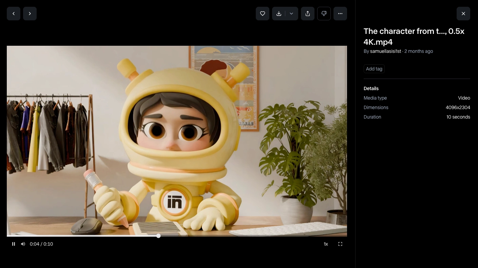Select the 10 seconds duration value
This screenshot has height=268, width=478.
point(458,117)
